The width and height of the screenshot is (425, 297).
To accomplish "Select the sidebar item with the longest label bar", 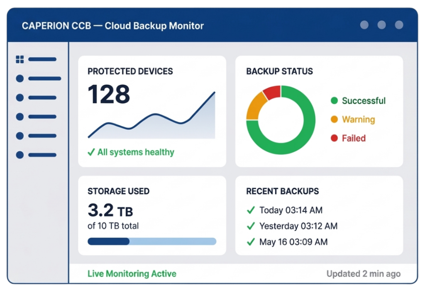I will point(39,78).
